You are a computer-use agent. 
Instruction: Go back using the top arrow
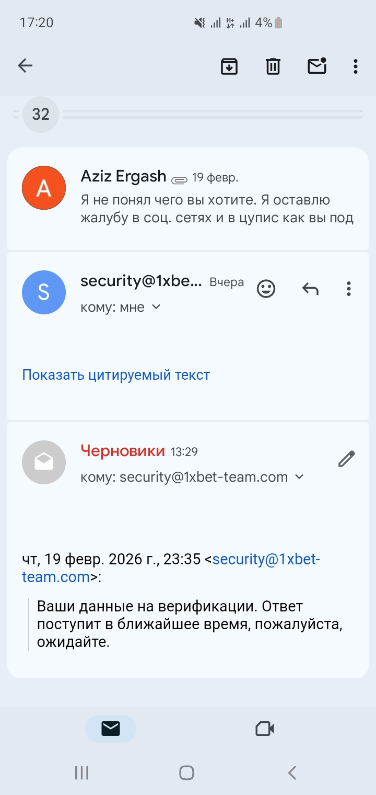point(25,66)
